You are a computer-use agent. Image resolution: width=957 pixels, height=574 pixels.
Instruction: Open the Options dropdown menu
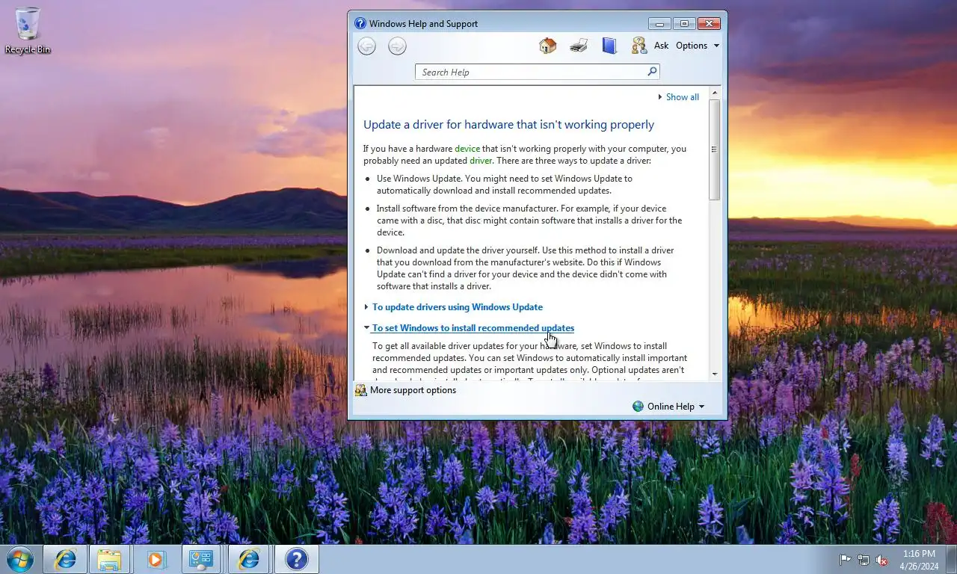point(698,46)
